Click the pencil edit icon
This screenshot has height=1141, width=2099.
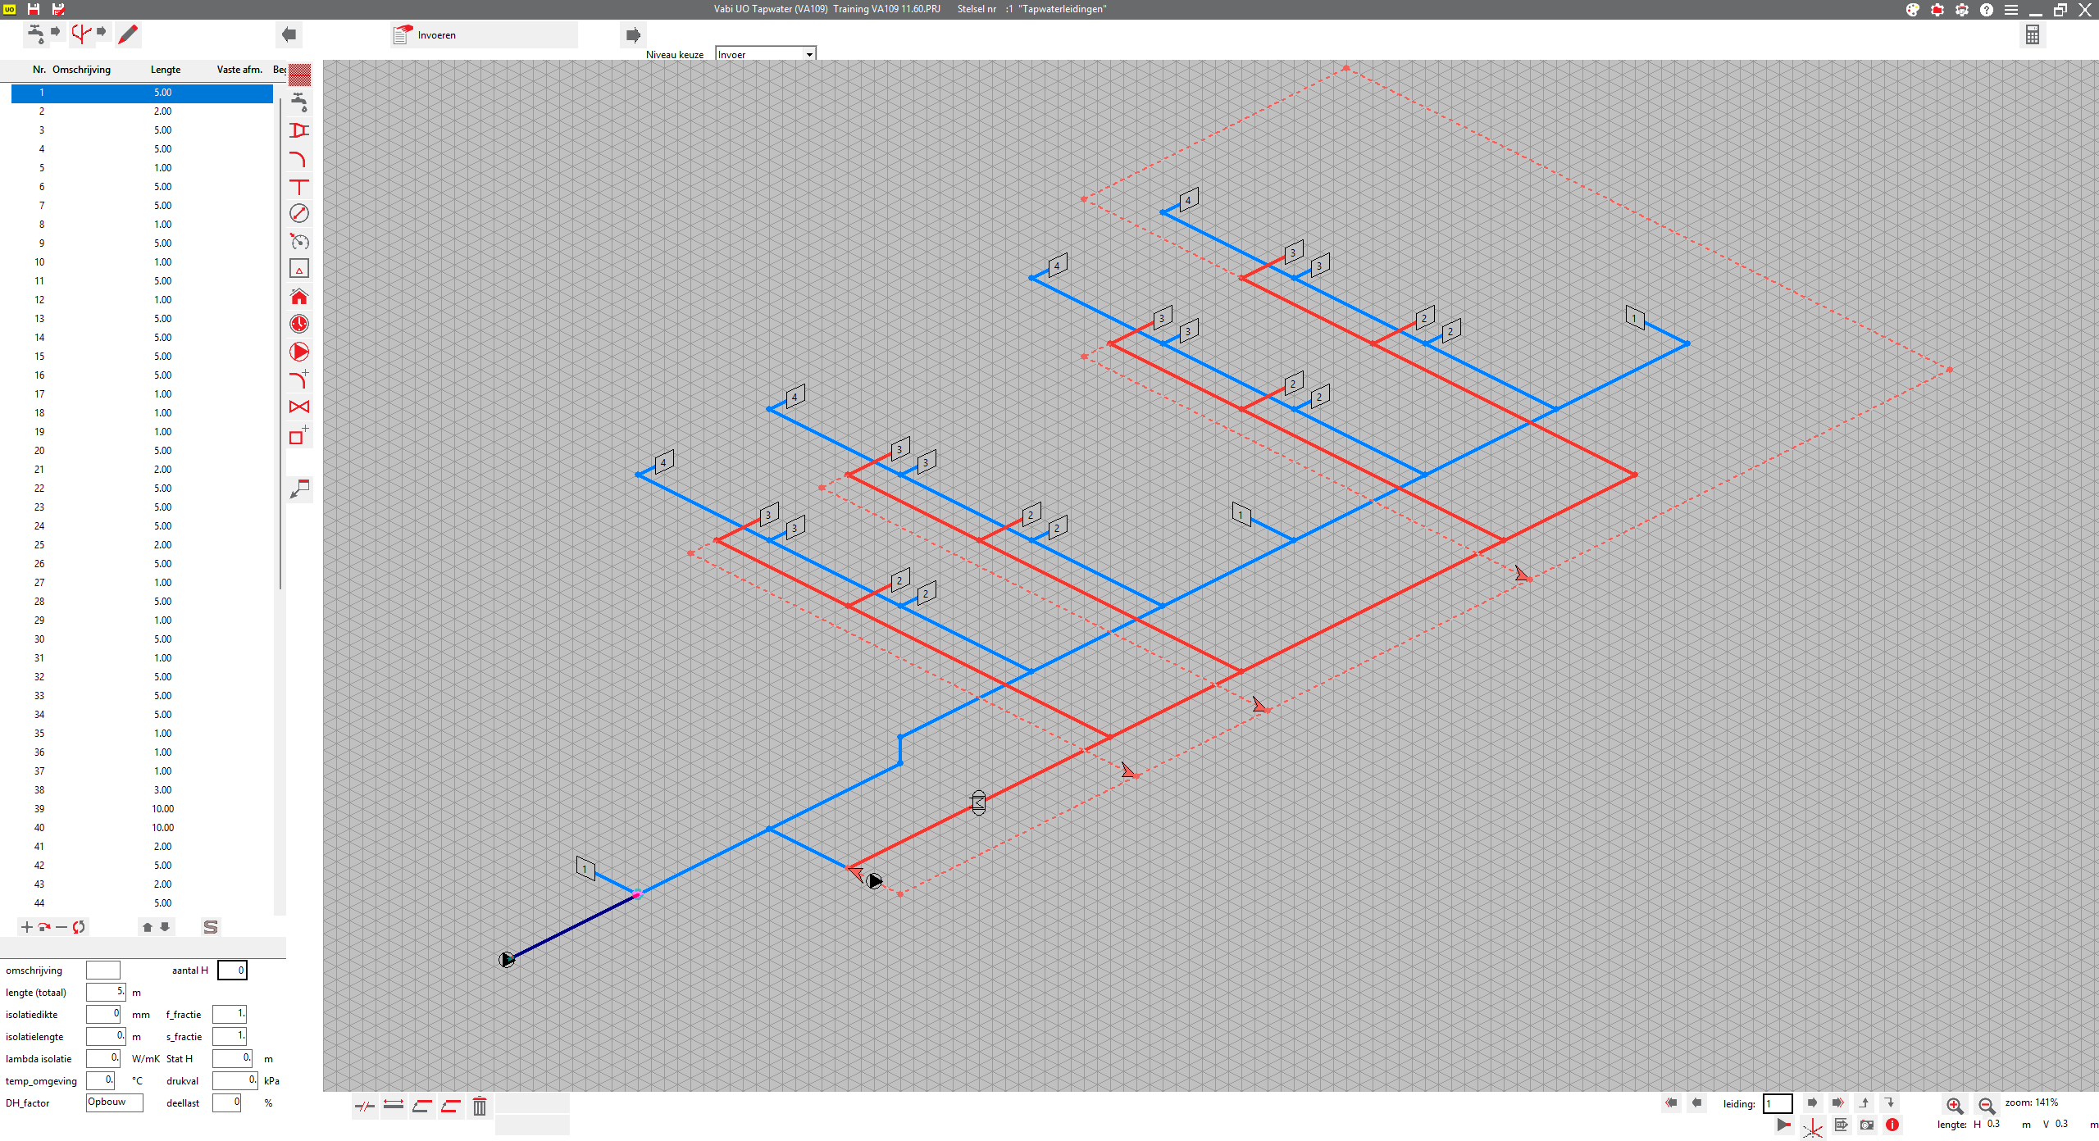pos(128,34)
